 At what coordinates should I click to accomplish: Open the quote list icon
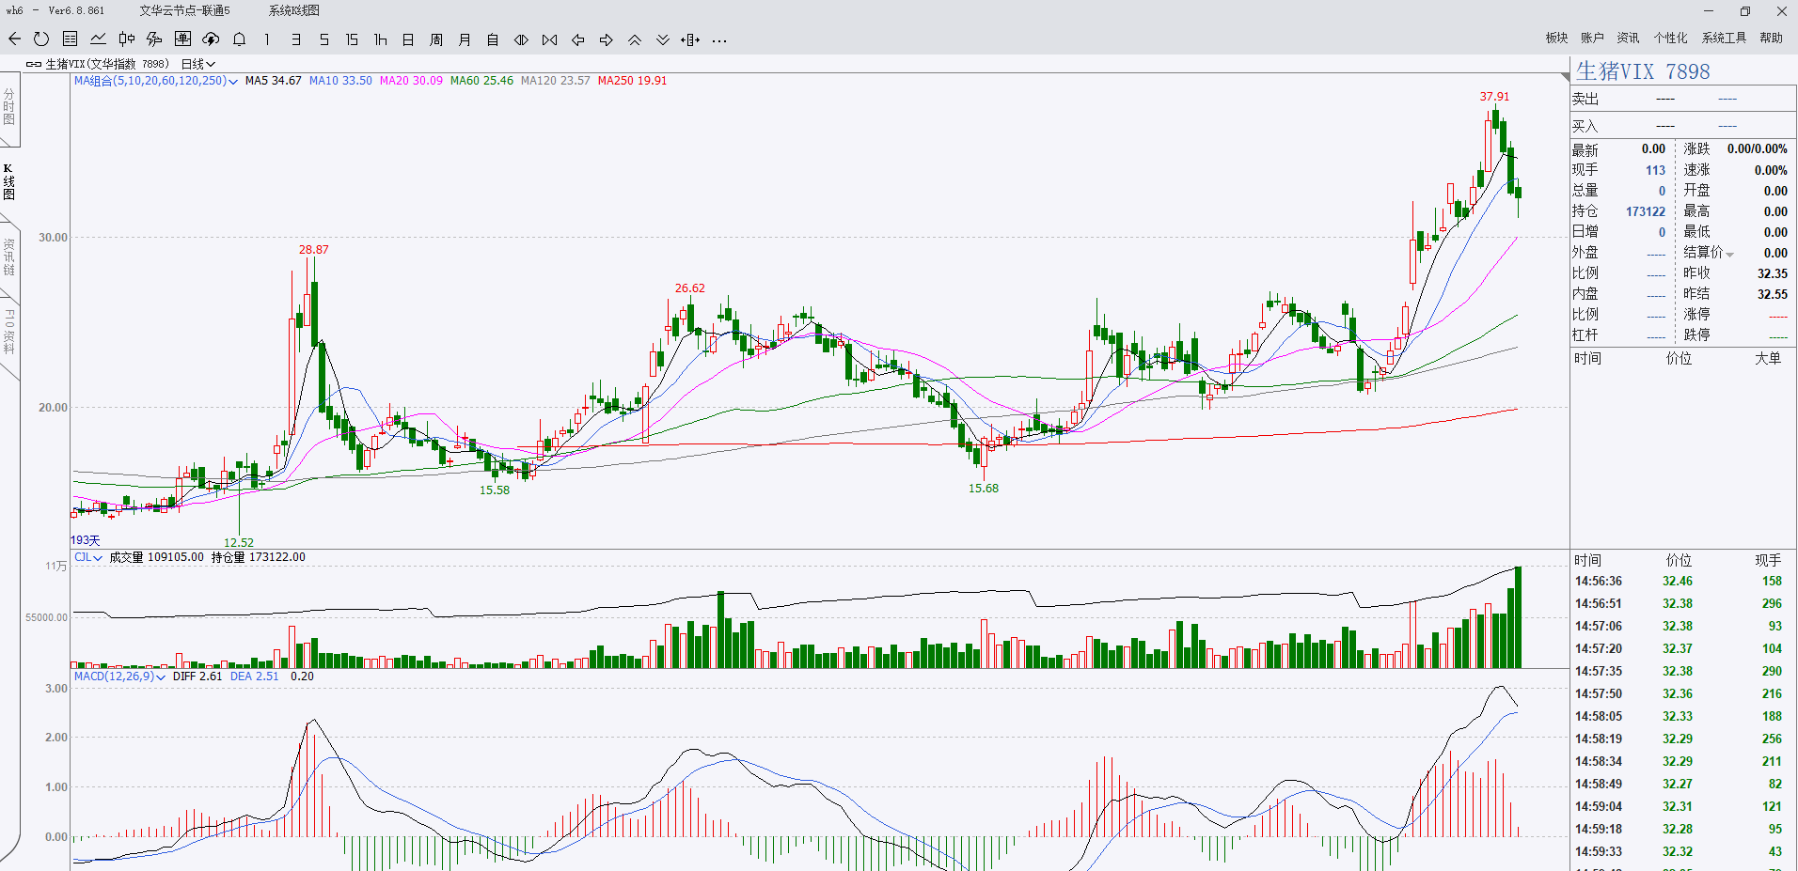pos(70,39)
